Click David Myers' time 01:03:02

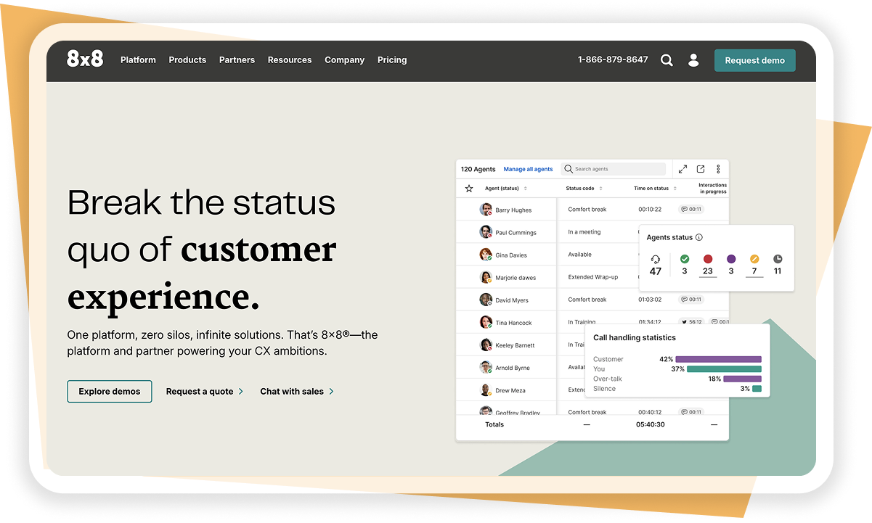coord(650,299)
